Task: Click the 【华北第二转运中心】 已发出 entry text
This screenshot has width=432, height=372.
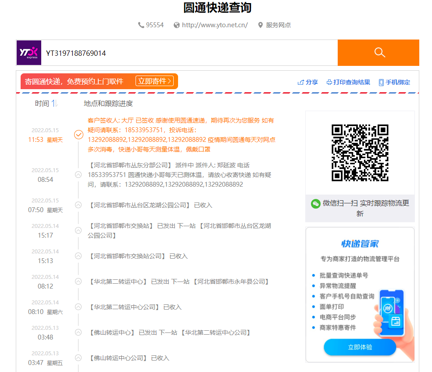Action: coord(178,282)
